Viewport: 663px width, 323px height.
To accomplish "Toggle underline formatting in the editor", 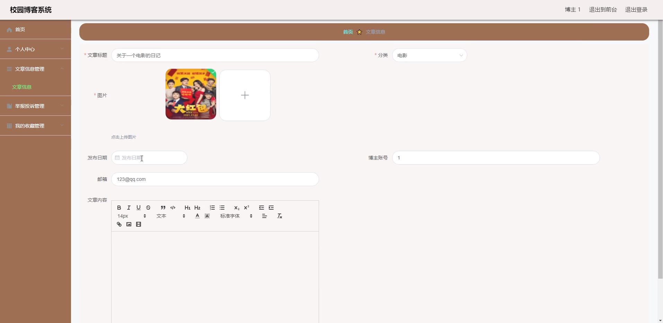I will 138,208.
